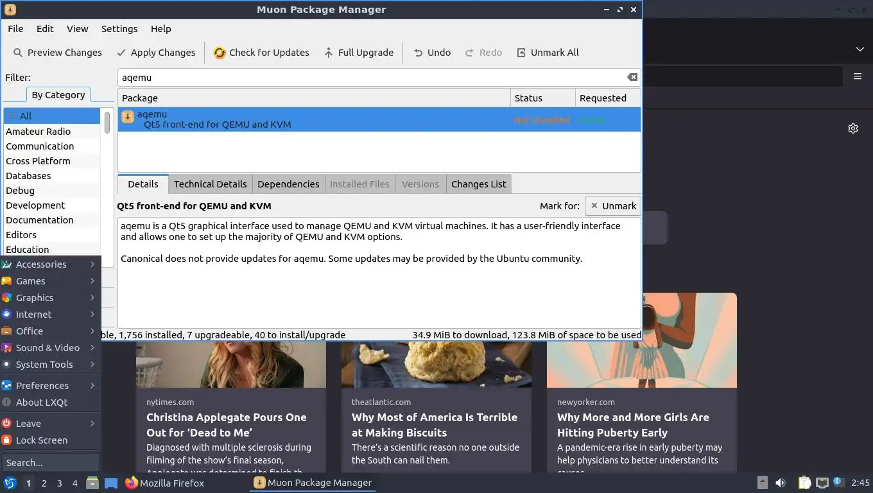Open the Settings menu
This screenshot has width=873, height=493.
(x=119, y=29)
